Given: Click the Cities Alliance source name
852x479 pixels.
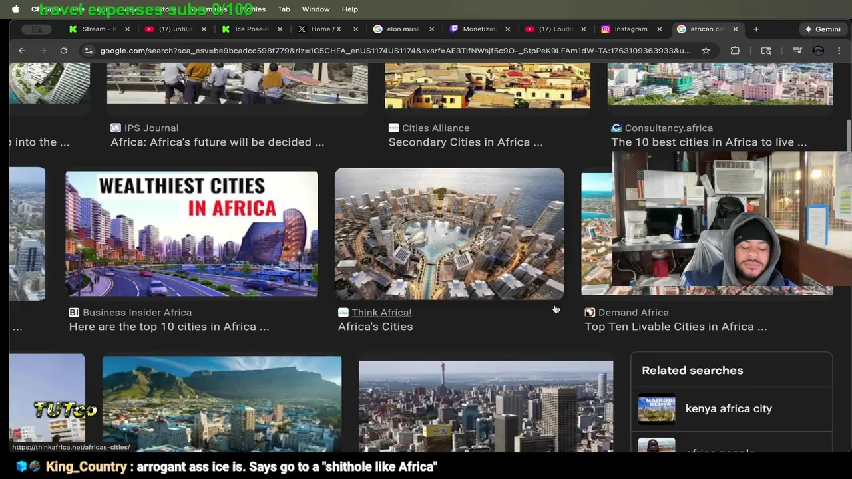Looking at the screenshot, I should click(435, 128).
